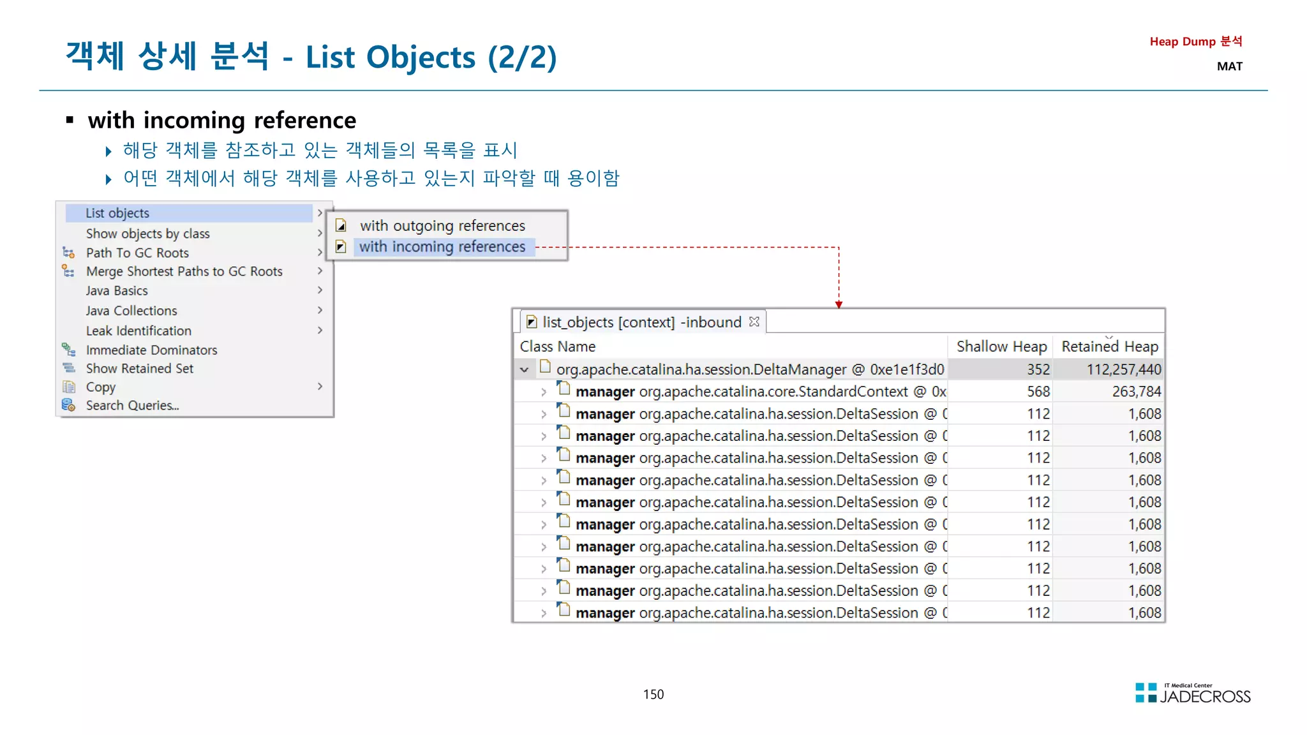1307x735 pixels.
Task: Click the 352 shallow heap value
Action: (1038, 369)
